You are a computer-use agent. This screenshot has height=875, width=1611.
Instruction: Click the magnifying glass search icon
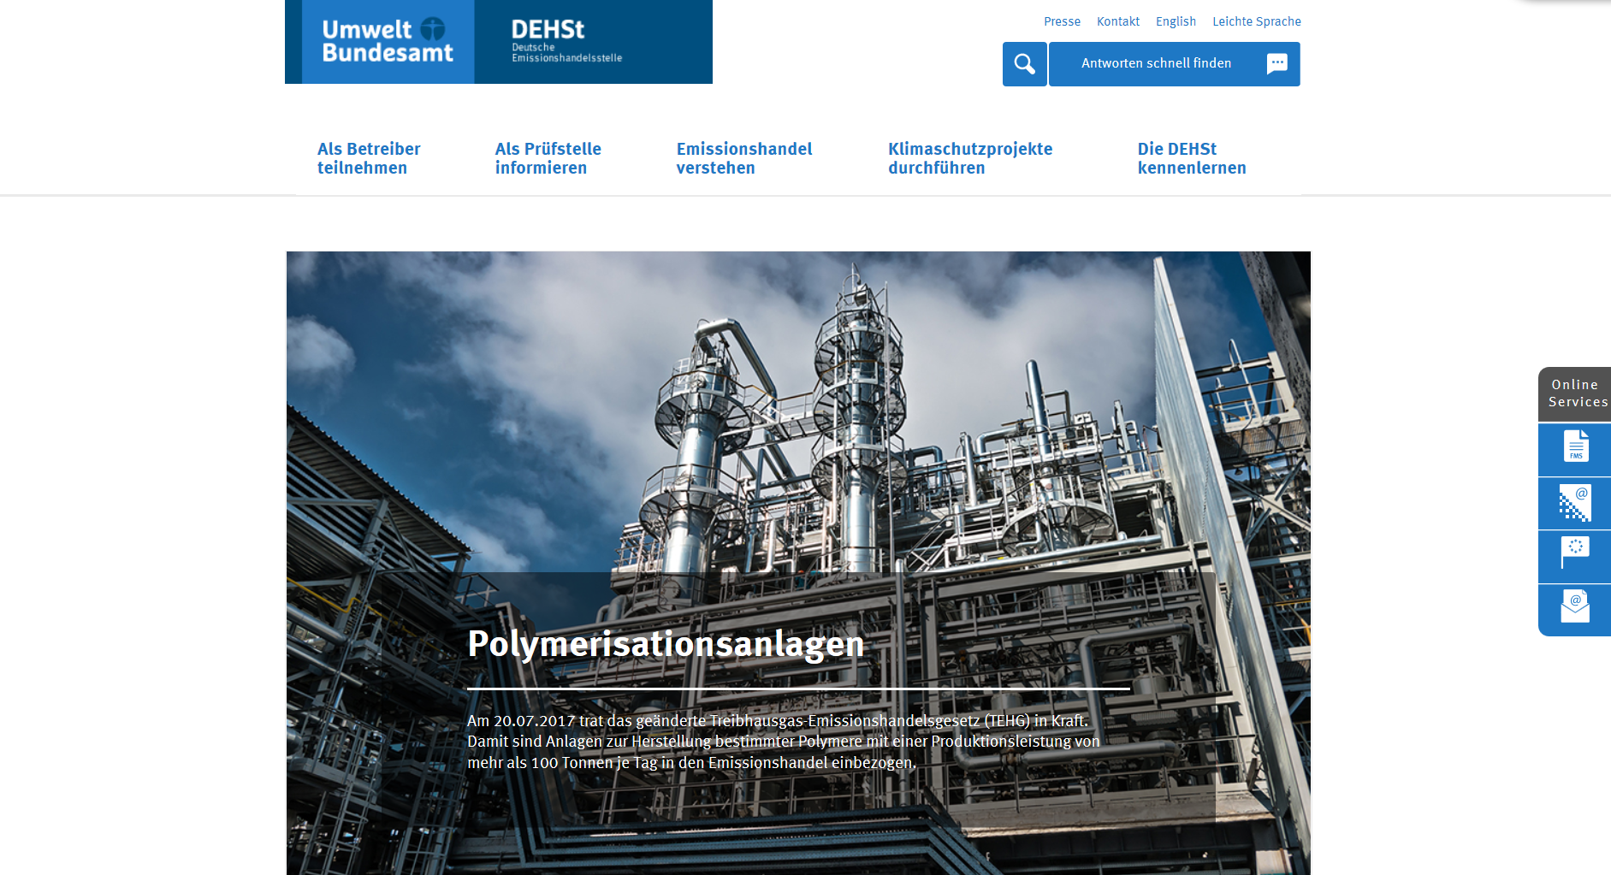point(1024,64)
